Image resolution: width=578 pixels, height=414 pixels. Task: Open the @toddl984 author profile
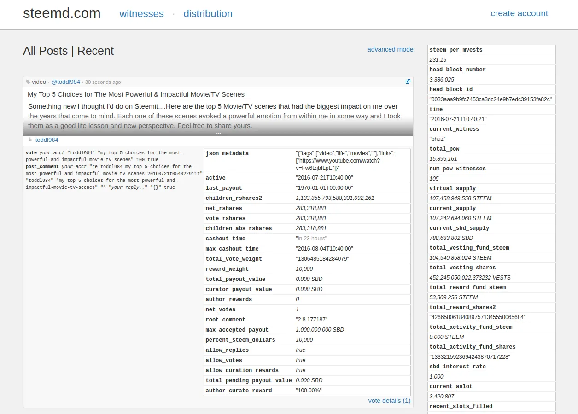pyautogui.click(x=65, y=82)
